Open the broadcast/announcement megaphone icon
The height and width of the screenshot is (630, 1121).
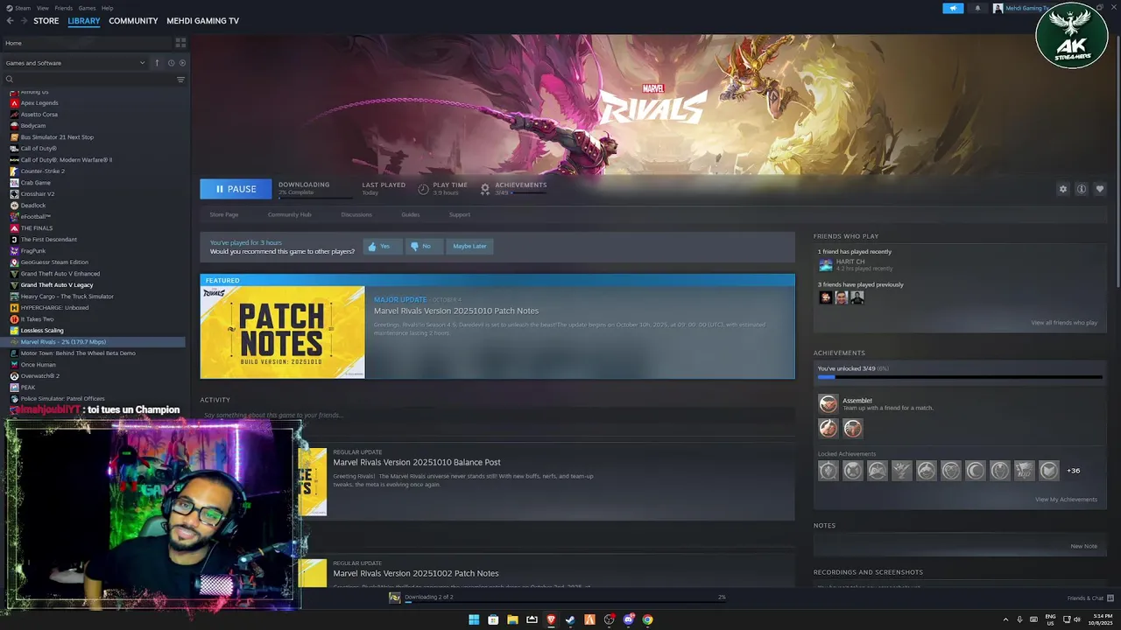pos(953,8)
